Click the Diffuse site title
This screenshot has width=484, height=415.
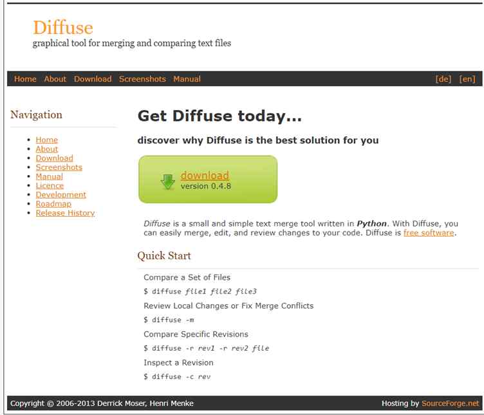[x=63, y=28]
